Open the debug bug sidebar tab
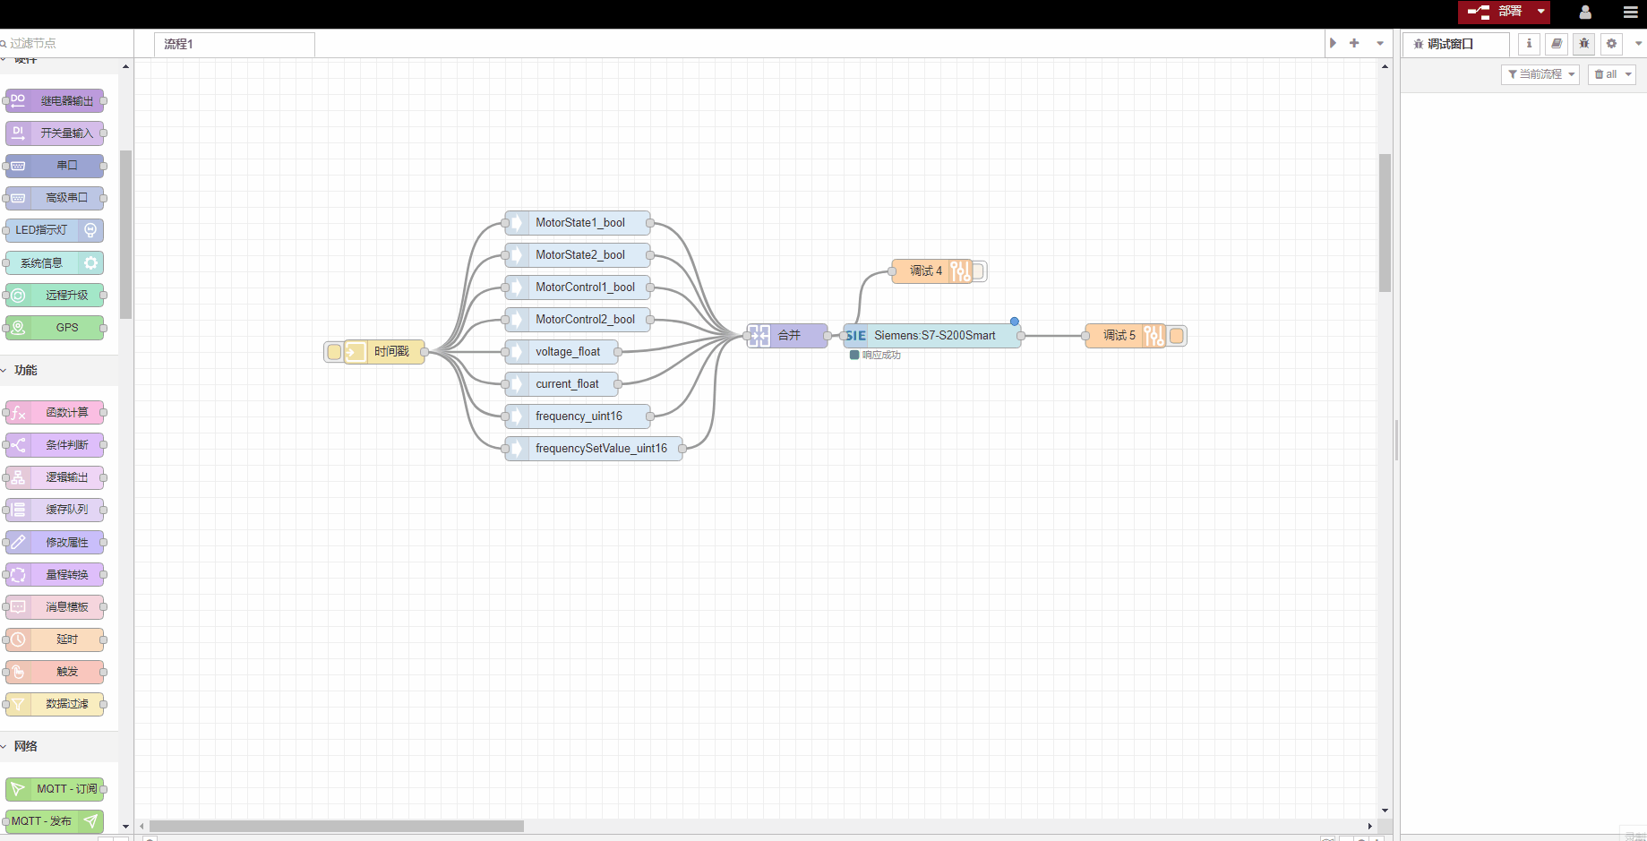 (1583, 43)
